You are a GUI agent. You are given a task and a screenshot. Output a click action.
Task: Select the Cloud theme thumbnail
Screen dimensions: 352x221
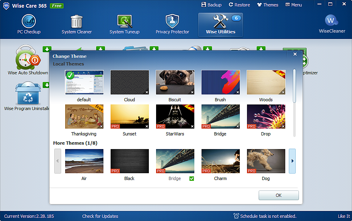[130, 82]
